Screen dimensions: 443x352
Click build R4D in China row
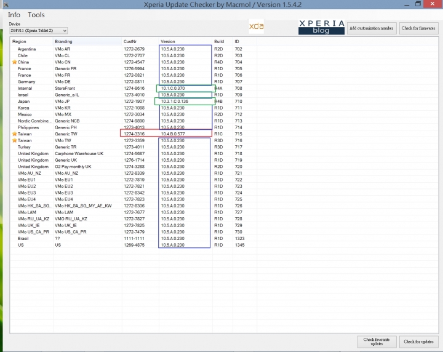(218, 62)
